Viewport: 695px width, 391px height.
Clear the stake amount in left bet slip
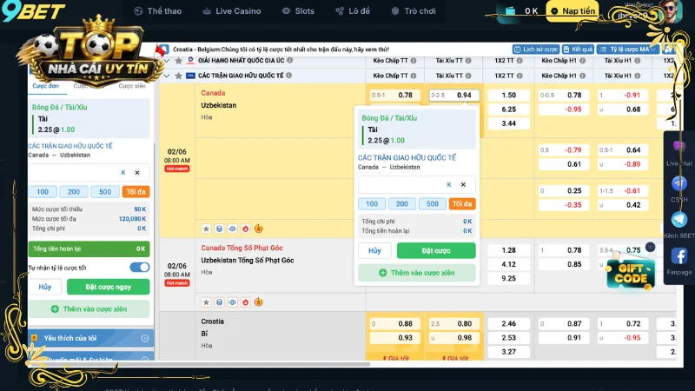pos(137,172)
